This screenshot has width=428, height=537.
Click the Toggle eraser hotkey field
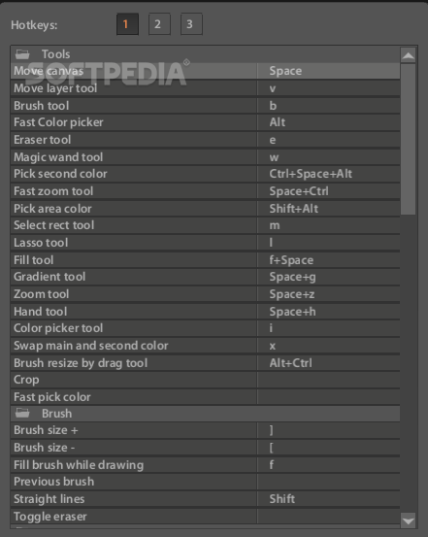[x=329, y=516]
